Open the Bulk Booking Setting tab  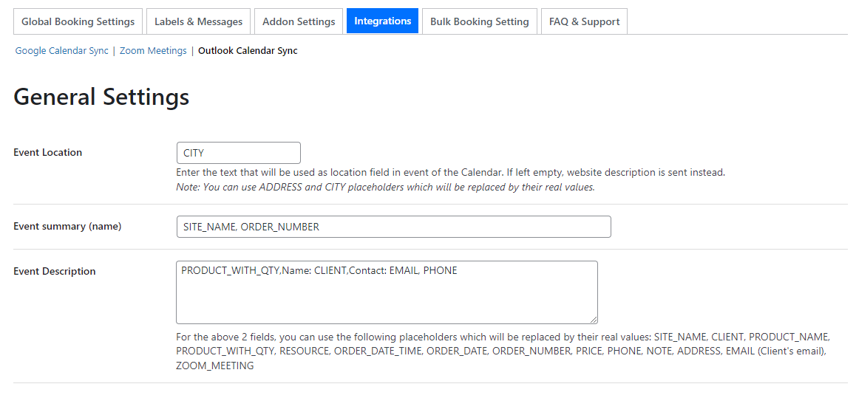479,21
